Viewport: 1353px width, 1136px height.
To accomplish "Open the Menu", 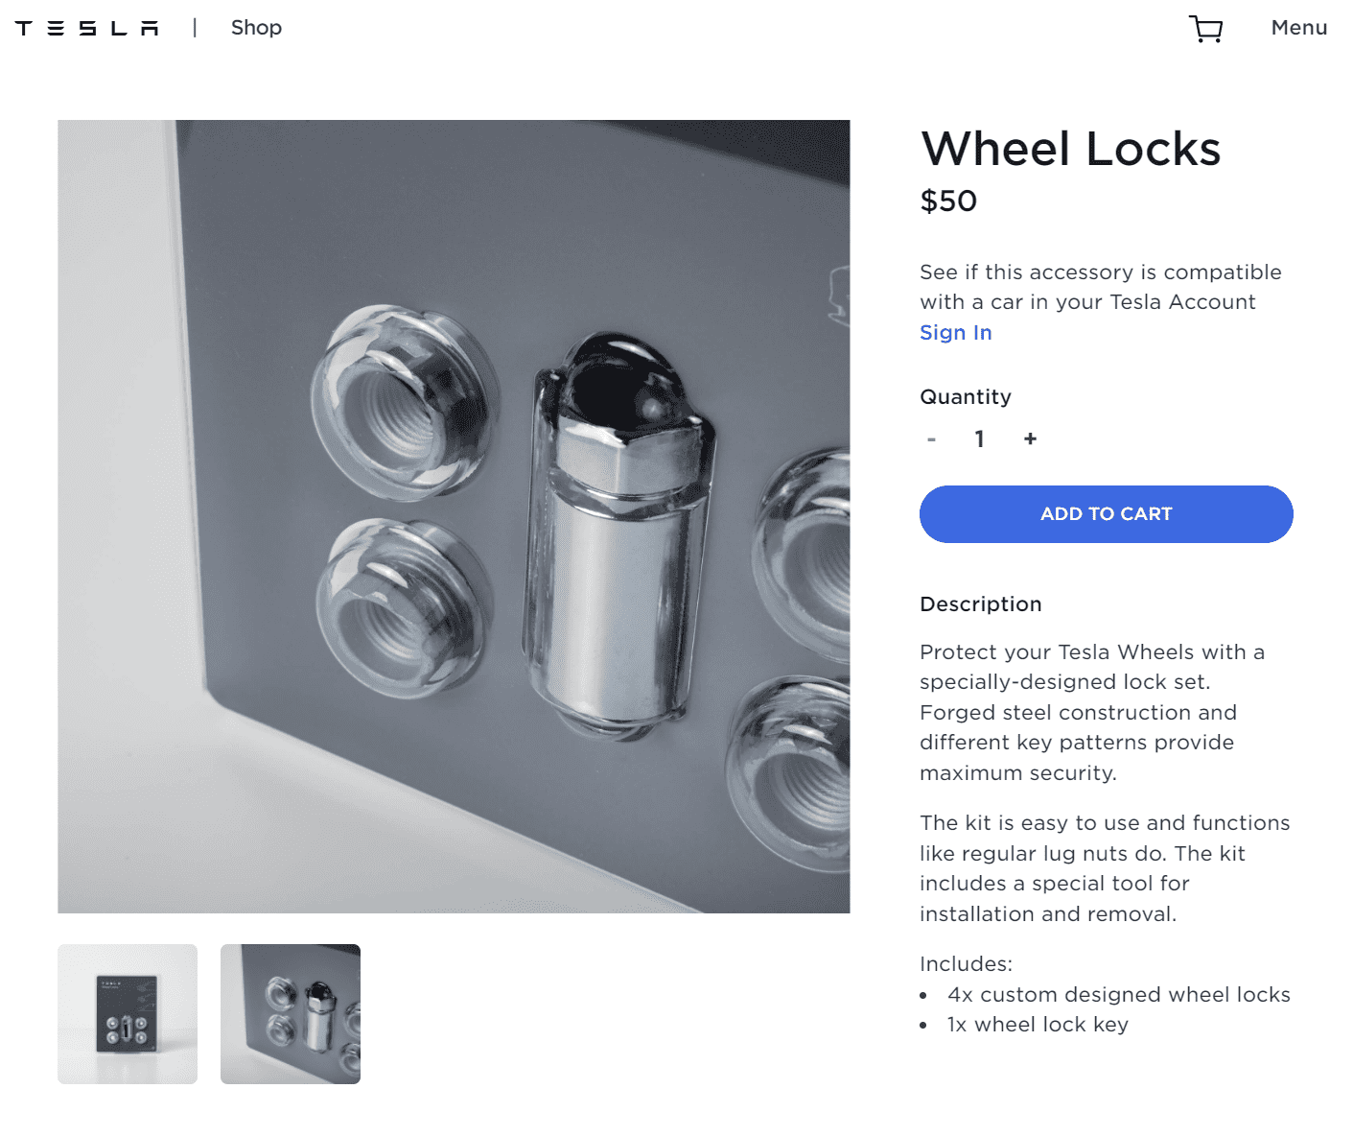I will pyautogui.click(x=1298, y=28).
